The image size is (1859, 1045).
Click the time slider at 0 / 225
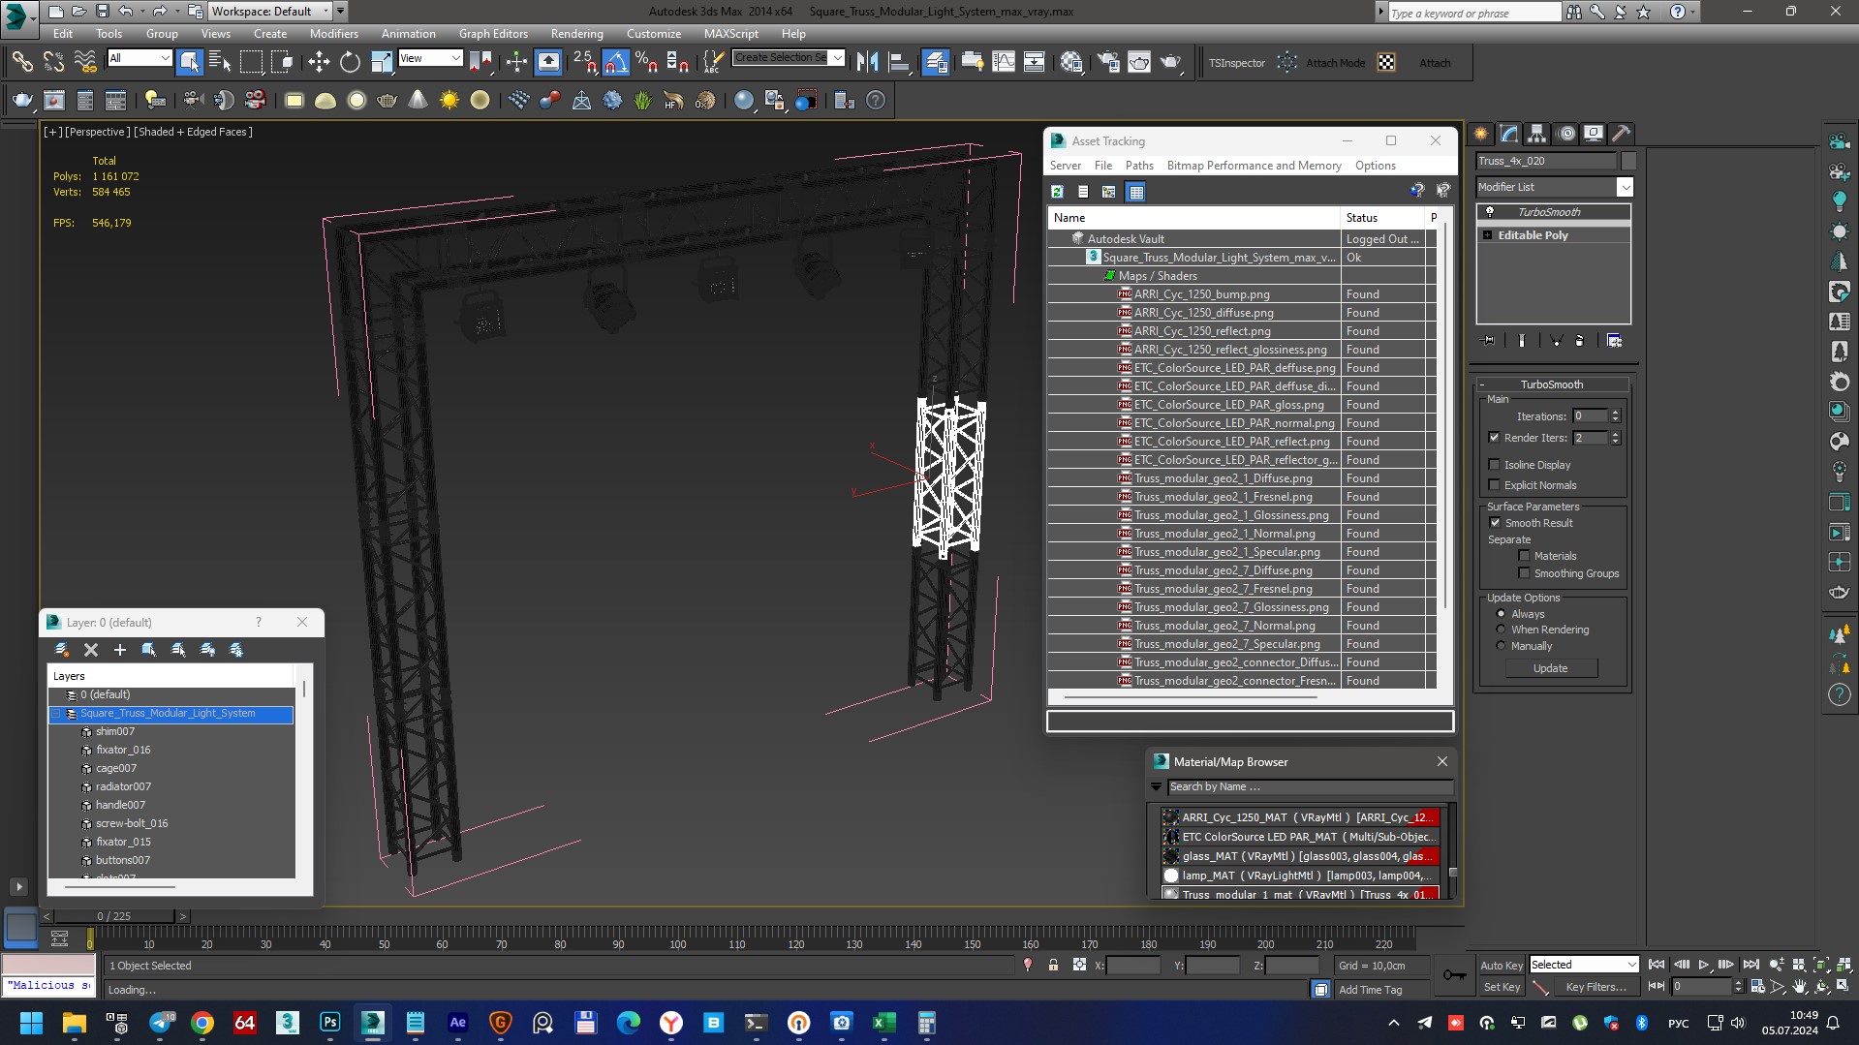(114, 916)
